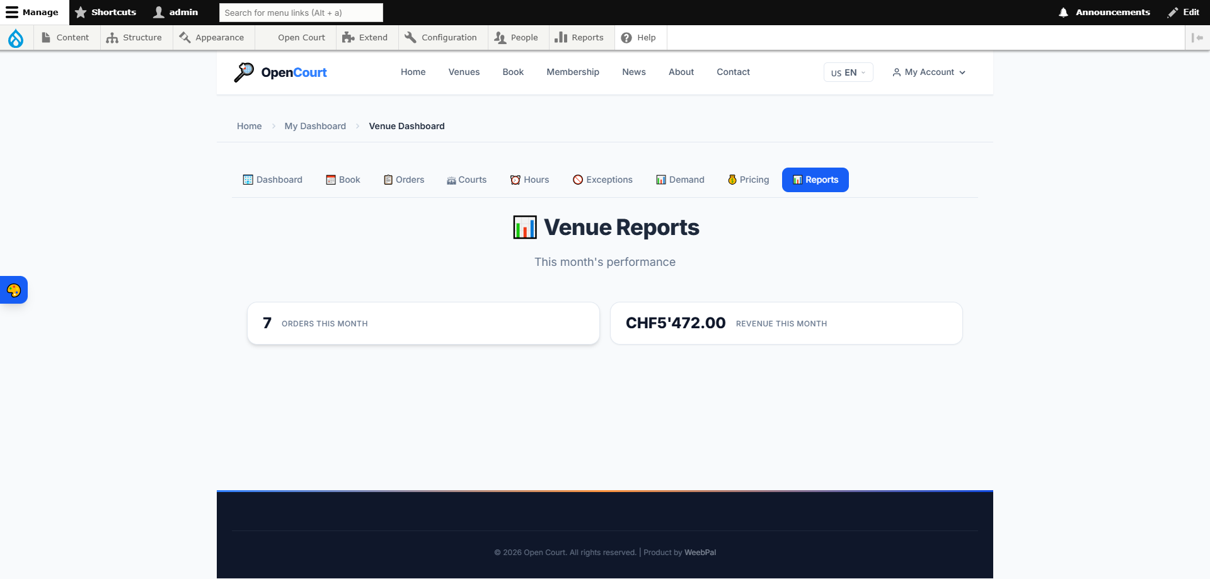Switch to the Pricing tab
Viewport: 1210px width, 579px height.
point(748,180)
